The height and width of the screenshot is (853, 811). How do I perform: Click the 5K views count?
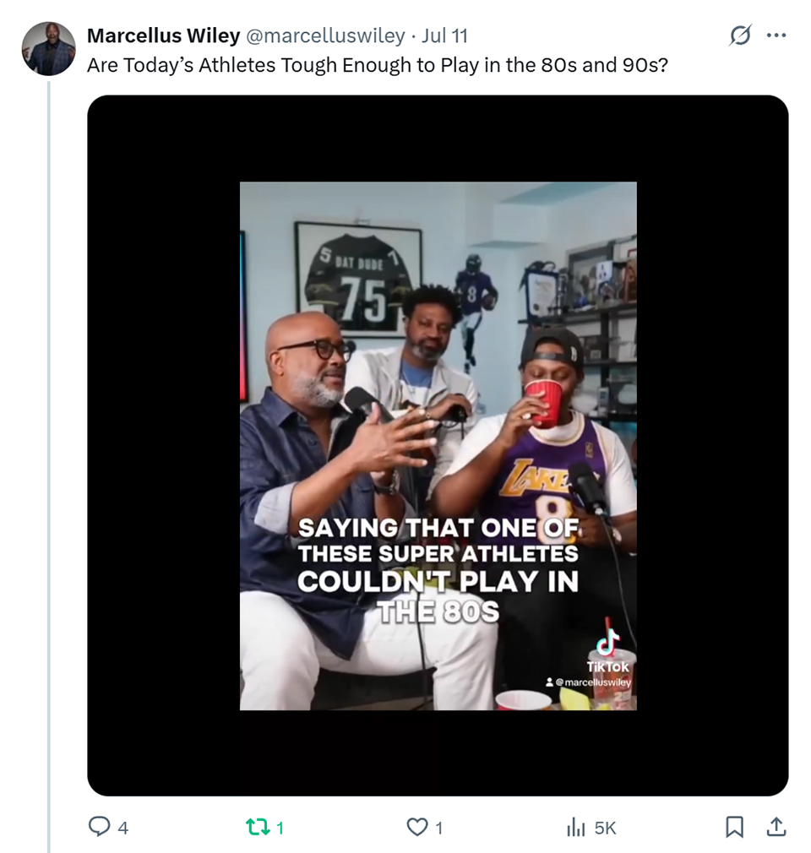click(605, 829)
